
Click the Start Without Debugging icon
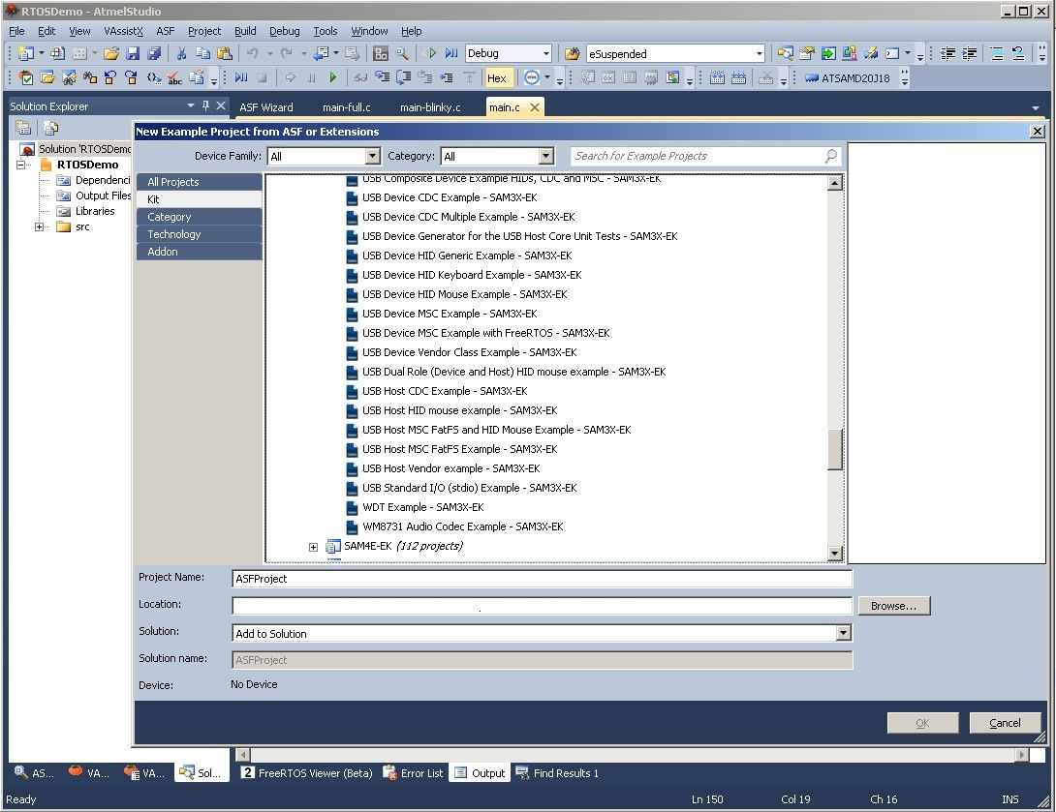[x=432, y=54]
